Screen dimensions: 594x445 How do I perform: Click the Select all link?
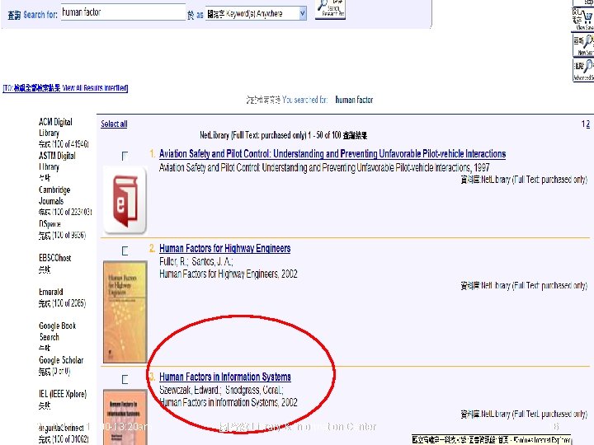(x=114, y=124)
